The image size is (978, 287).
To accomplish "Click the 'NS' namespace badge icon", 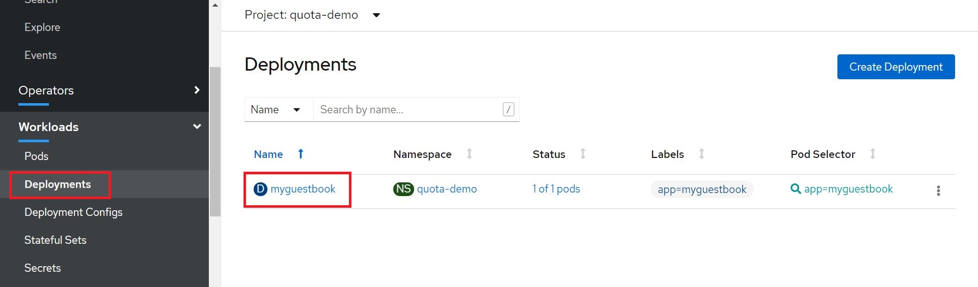I will click(403, 189).
